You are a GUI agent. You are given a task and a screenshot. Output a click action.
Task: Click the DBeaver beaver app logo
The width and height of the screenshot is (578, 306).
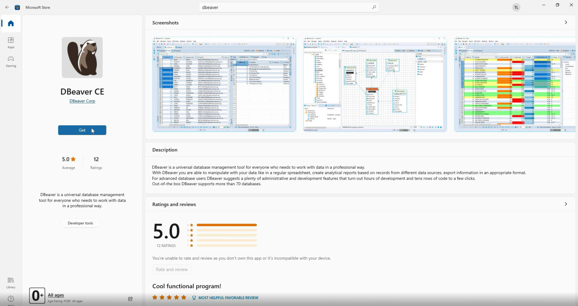(x=82, y=58)
